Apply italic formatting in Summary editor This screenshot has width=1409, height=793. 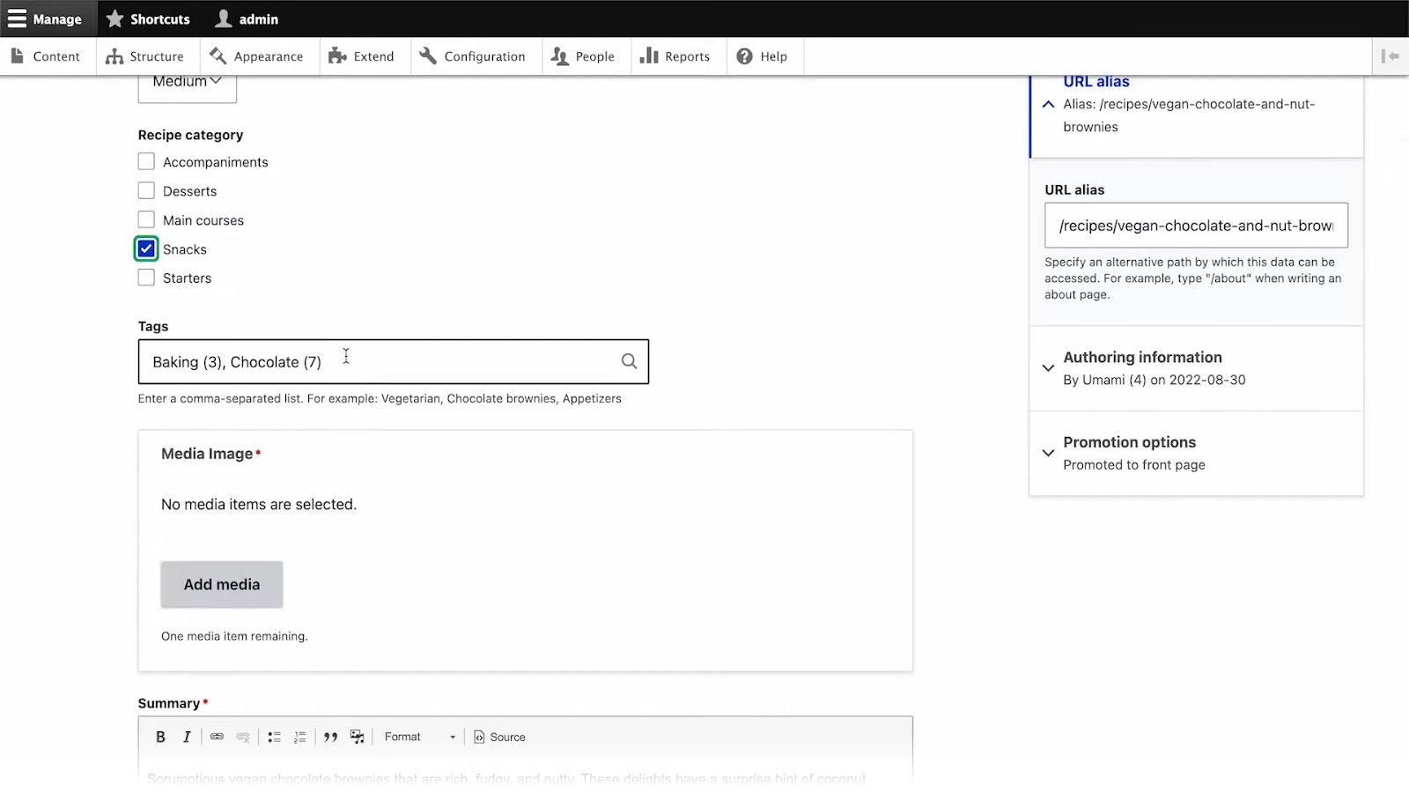pyautogui.click(x=187, y=737)
